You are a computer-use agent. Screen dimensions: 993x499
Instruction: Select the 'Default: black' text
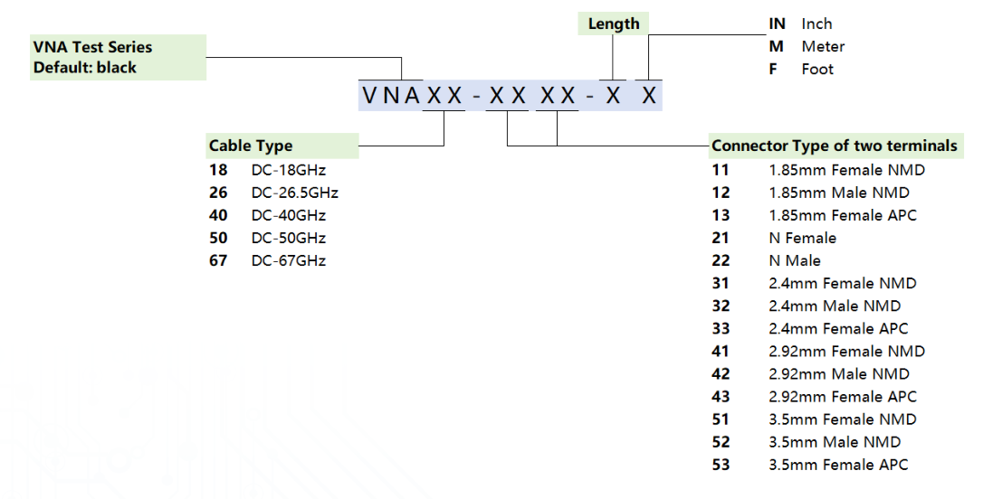(85, 68)
